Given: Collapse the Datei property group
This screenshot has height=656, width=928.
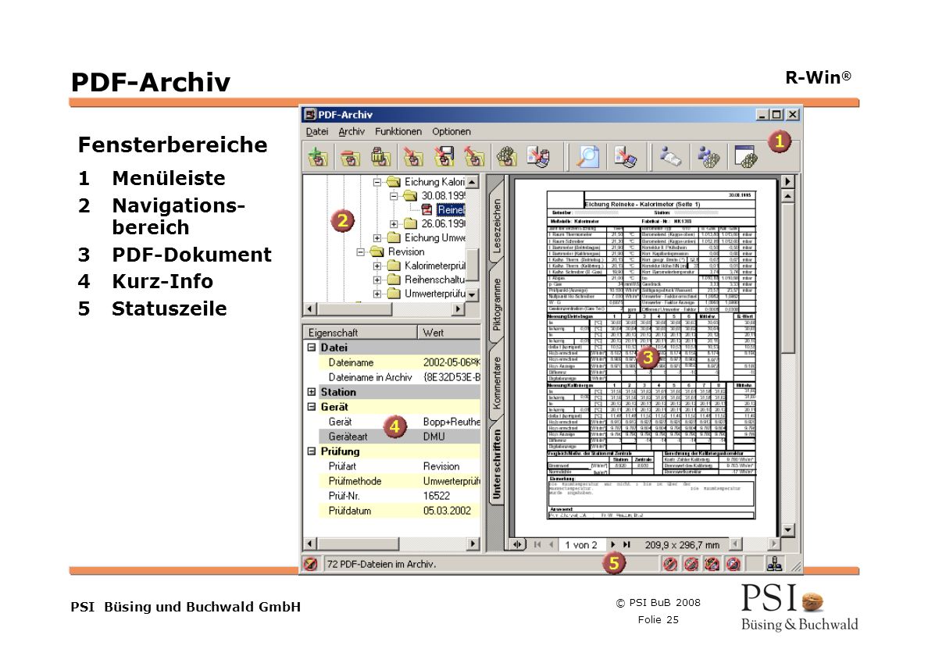Looking at the screenshot, I should pos(312,348).
